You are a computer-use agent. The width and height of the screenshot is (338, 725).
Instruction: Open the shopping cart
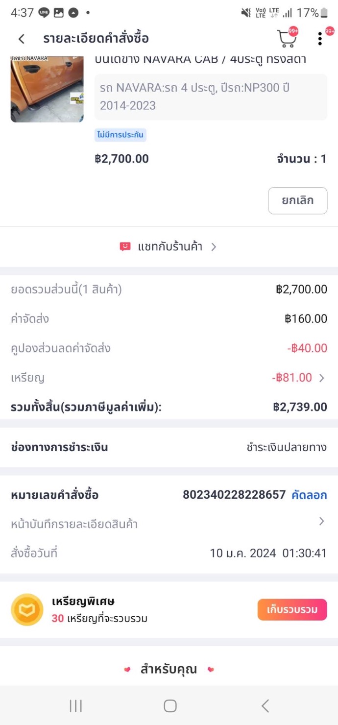pyautogui.click(x=287, y=38)
